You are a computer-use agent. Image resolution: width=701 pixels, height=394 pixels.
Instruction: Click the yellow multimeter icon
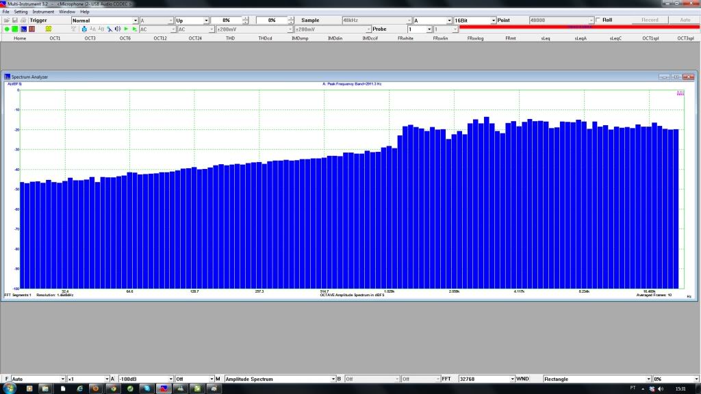49,29
